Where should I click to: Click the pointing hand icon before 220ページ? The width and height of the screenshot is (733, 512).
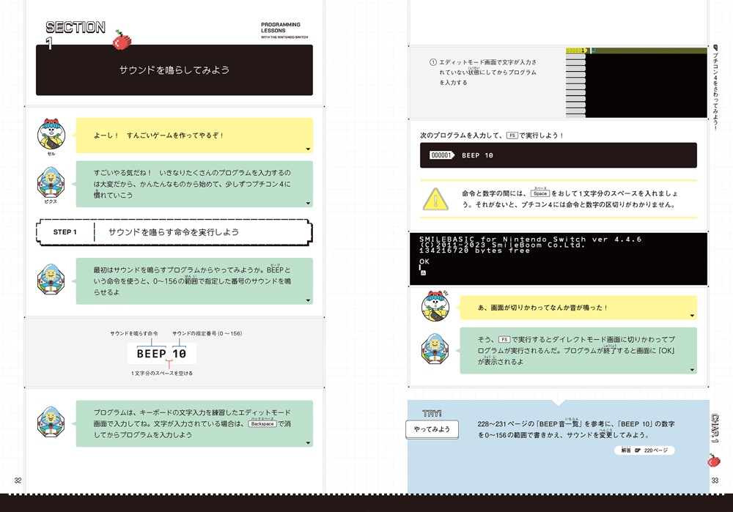[x=638, y=450]
